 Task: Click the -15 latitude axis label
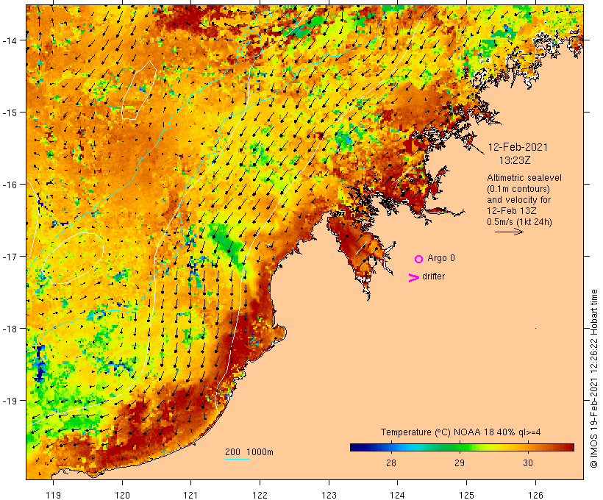(10, 113)
